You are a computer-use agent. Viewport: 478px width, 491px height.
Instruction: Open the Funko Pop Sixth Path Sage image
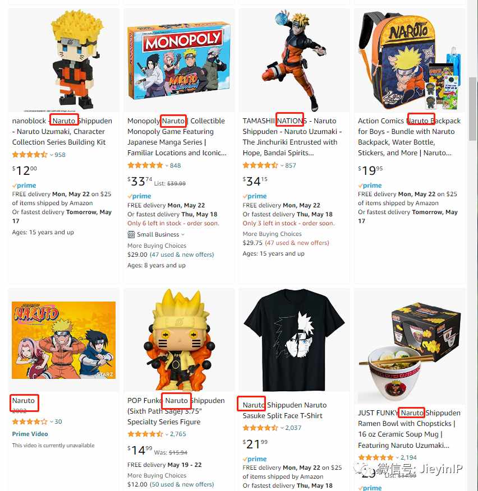(179, 340)
